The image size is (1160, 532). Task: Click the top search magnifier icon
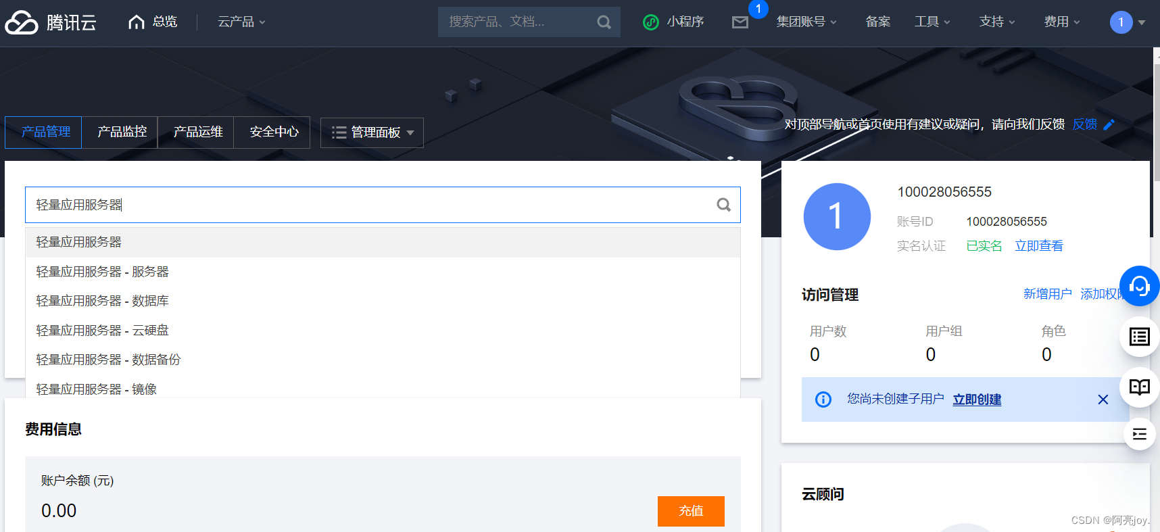tap(604, 22)
